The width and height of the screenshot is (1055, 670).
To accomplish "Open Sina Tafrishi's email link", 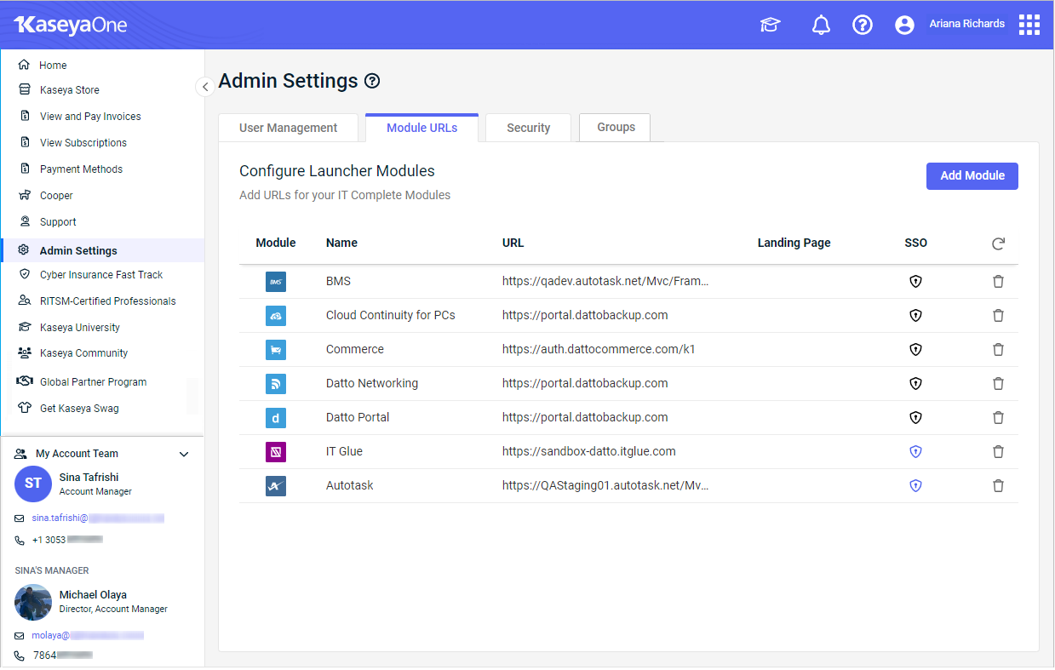I will click(x=60, y=518).
